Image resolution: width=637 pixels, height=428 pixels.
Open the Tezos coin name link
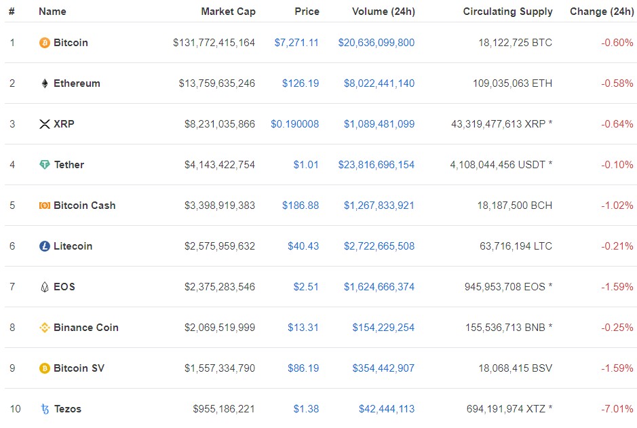coord(67,409)
